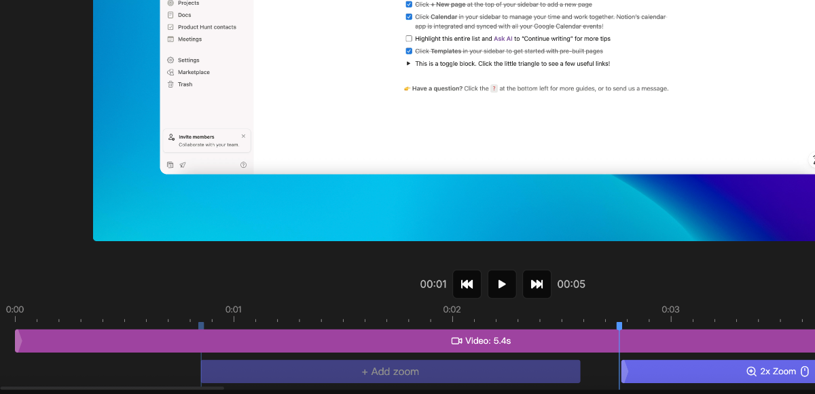Expand the toggle block triangle
This screenshot has height=394, width=815.
click(x=408, y=63)
